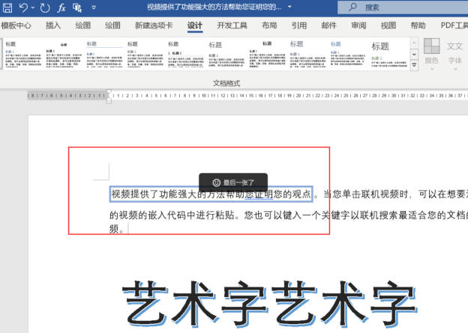Open the 审阅 tab
This screenshot has height=333, width=468.
point(358,25)
